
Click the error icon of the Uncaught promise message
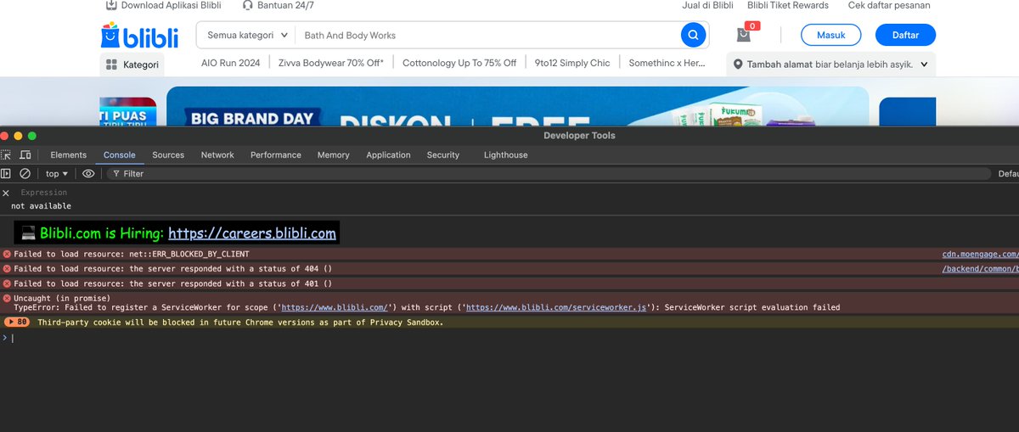(x=7, y=299)
